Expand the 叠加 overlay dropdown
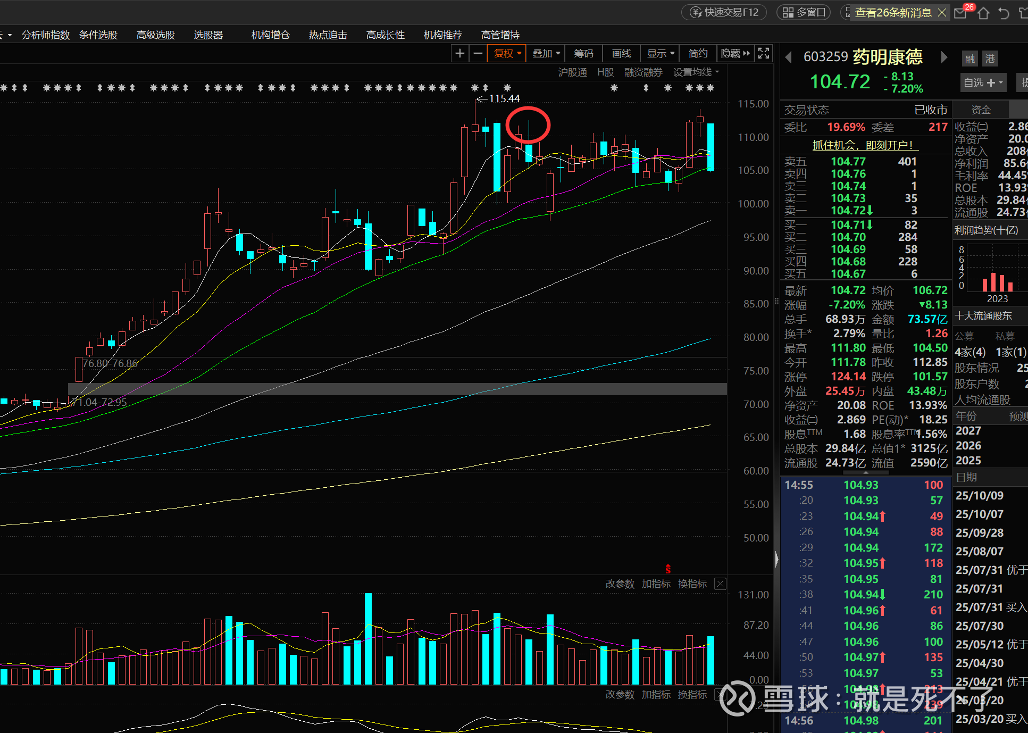Viewport: 1028px width, 733px height. click(x=546, y=53)
